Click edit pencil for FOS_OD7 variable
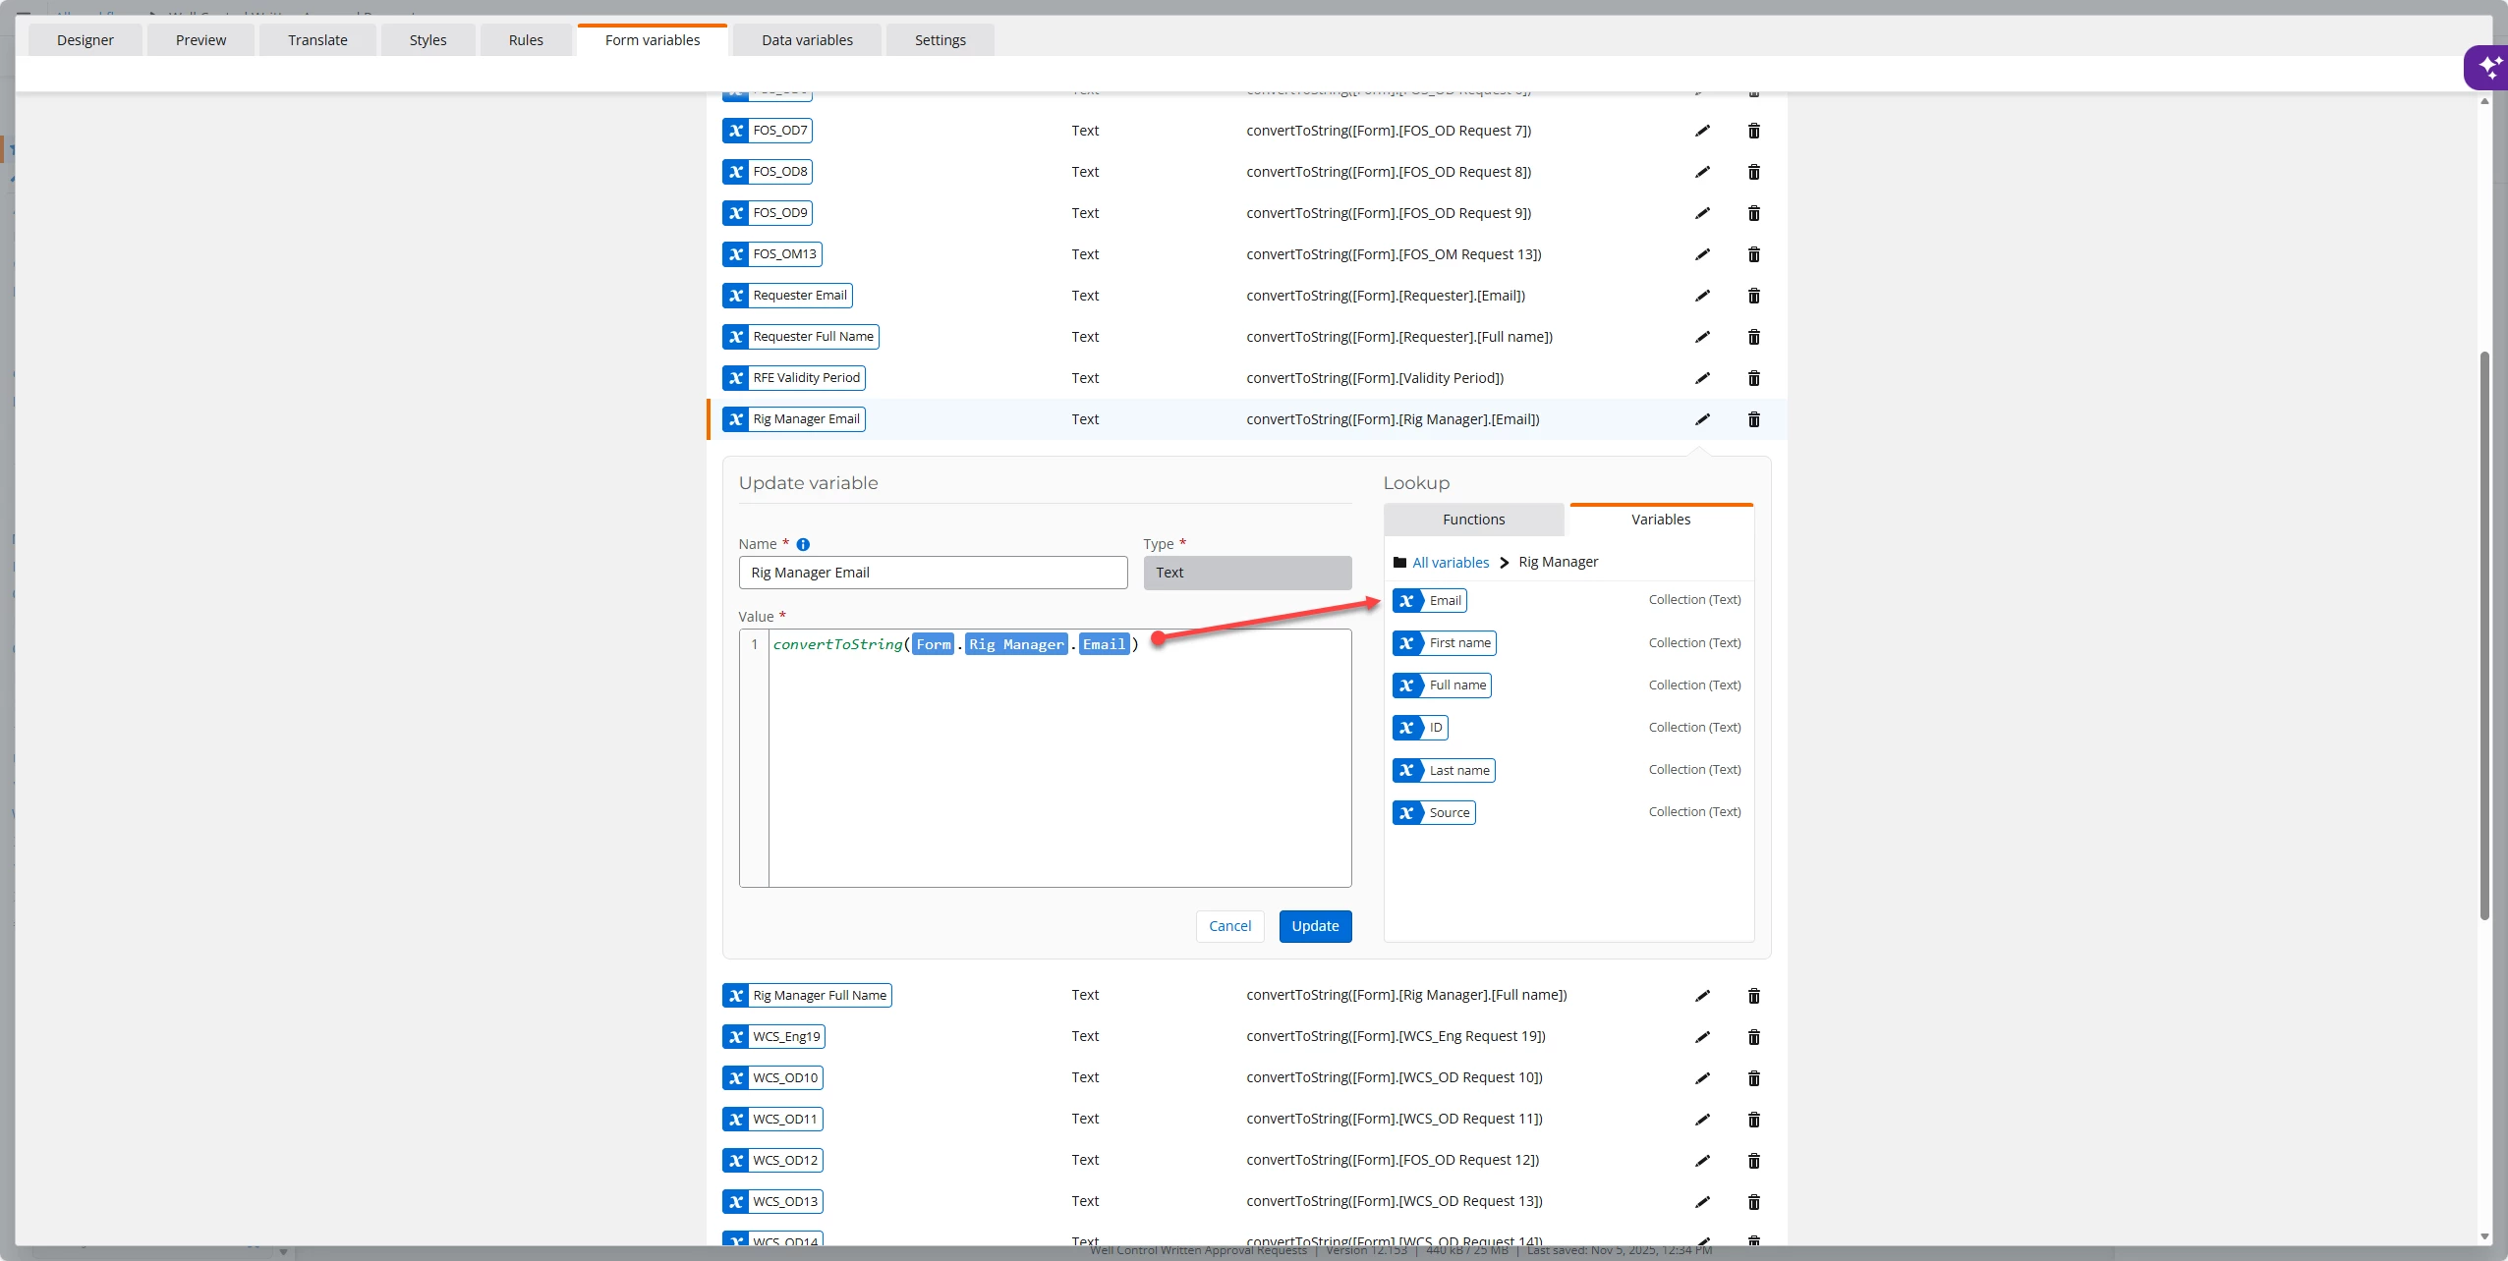The image size is (2508, 1261). click(x=1702, y=131)
